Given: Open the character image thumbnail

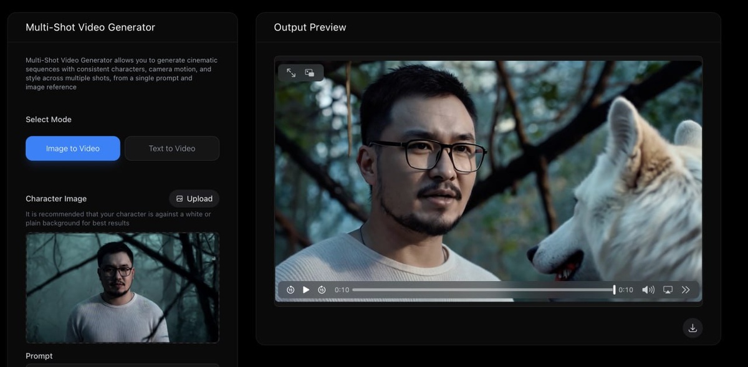Looking at the screenshot, I should tap(122, 288).
